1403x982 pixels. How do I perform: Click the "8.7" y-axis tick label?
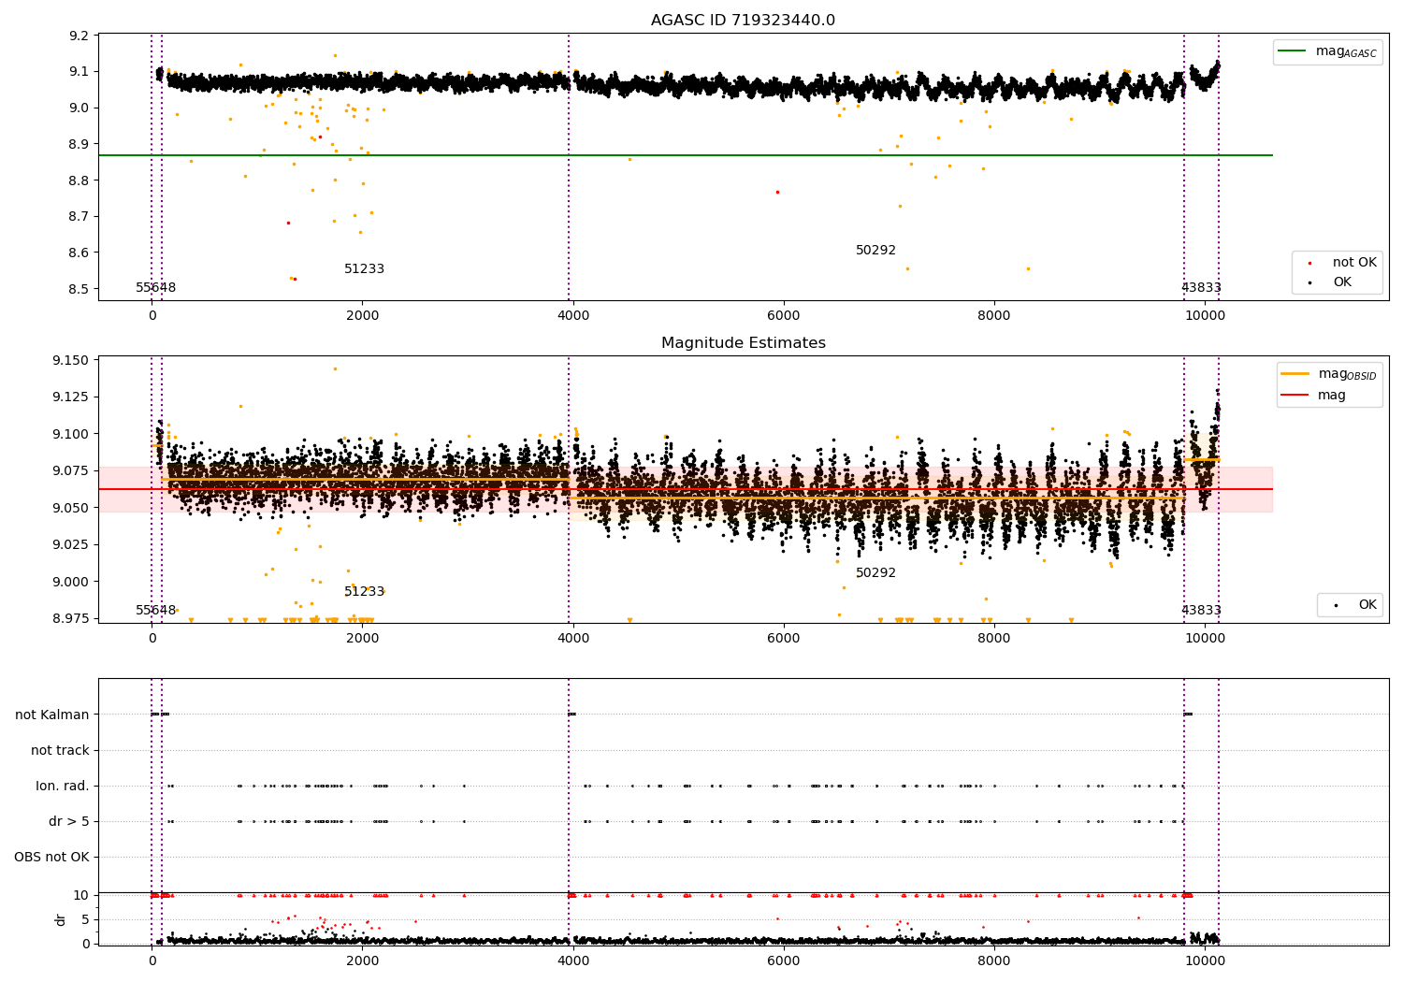tap(80, 216)
